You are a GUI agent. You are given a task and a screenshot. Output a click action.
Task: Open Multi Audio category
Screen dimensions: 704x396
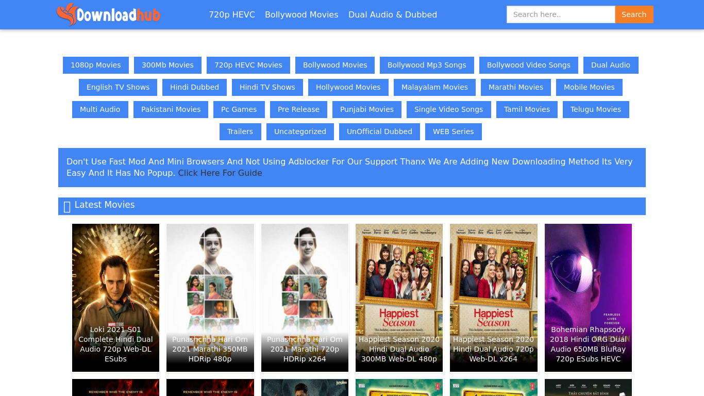(100, 109)
